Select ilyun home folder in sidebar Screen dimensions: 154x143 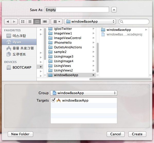coord(19,42)
